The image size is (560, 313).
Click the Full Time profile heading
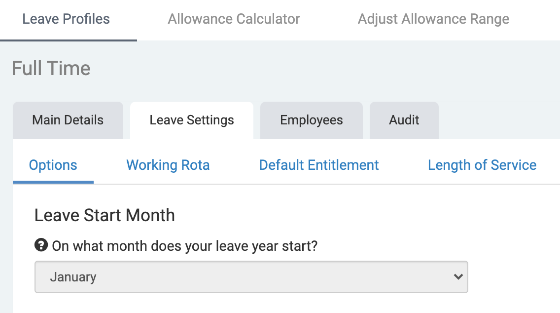pos(51,68)
